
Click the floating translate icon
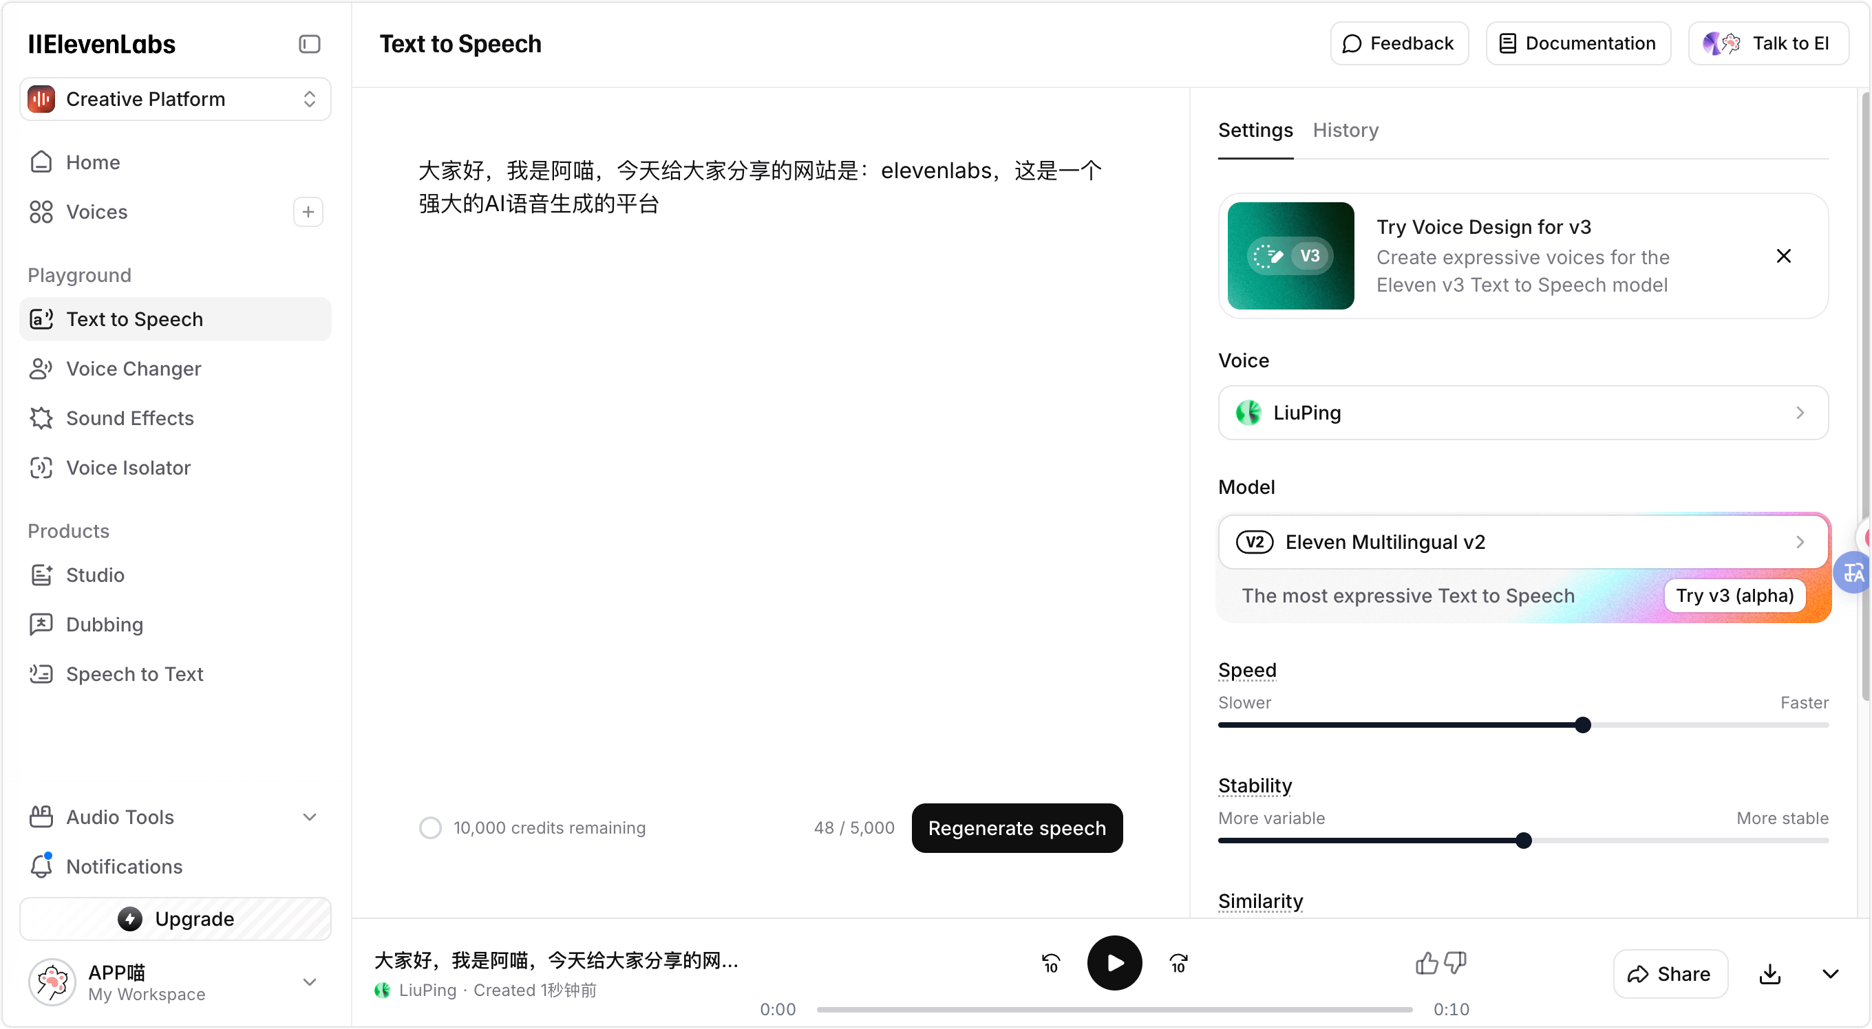click(1853, 573)
